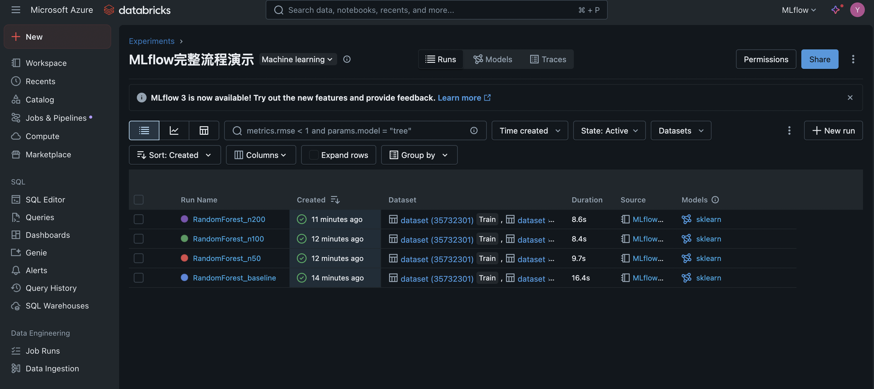Click the green color dot for RandomForest_n100

pyautogui.click(x=184, y=239)
